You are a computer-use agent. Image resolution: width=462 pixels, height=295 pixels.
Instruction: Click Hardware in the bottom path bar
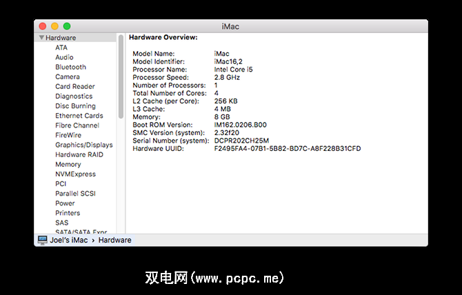click(115, 240)
